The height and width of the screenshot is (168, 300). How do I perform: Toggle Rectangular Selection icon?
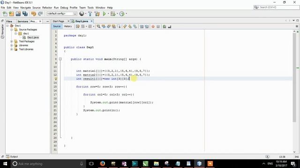click(119, 27)
